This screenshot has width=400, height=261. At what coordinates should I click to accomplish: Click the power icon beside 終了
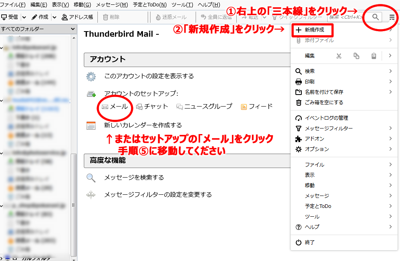coord(299,242)
